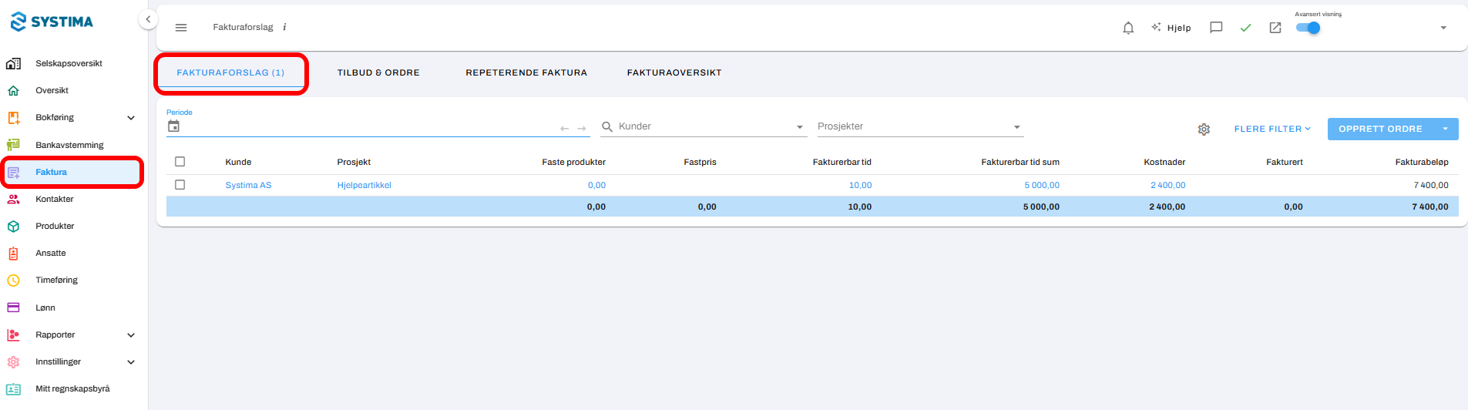Expand Flere Filter options
Viewport: 1468px width, 410px height.
point(1272,129)
